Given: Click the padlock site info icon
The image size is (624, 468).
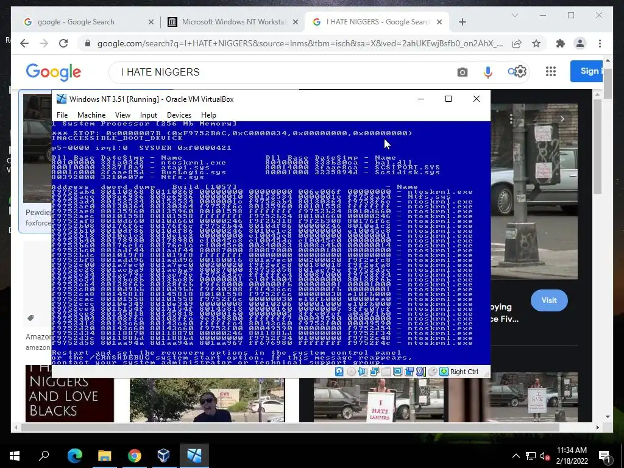Looking at the screenshot, I should pos(88,43).
